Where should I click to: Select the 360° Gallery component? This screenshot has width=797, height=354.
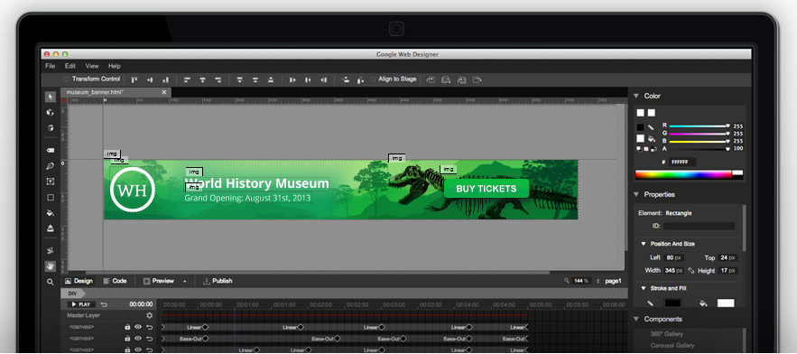click(x=666, y=334)
